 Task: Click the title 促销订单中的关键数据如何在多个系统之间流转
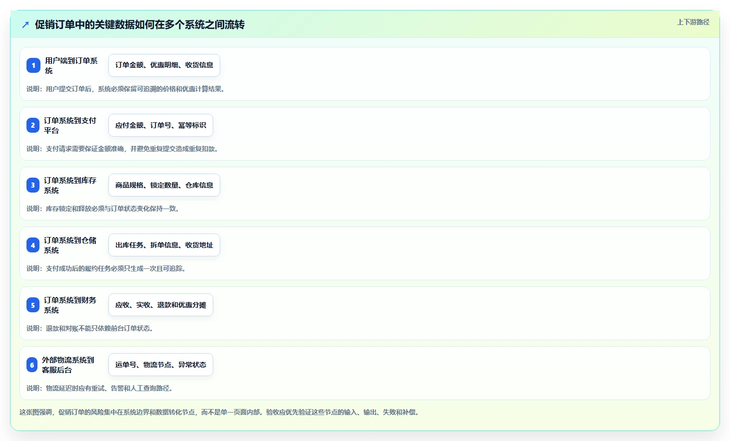tap(140, 24)
